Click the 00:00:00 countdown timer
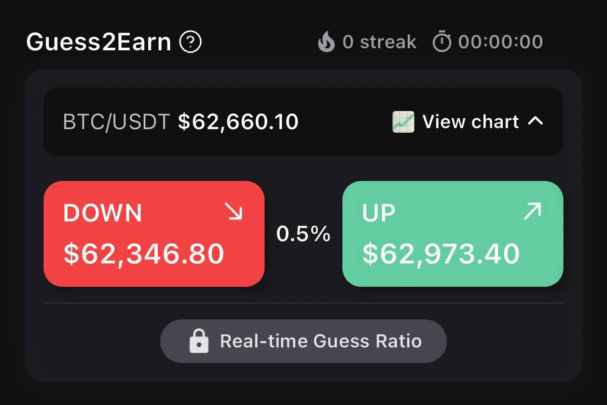Viewport: 607px width, 405px height. coord(501,42)
